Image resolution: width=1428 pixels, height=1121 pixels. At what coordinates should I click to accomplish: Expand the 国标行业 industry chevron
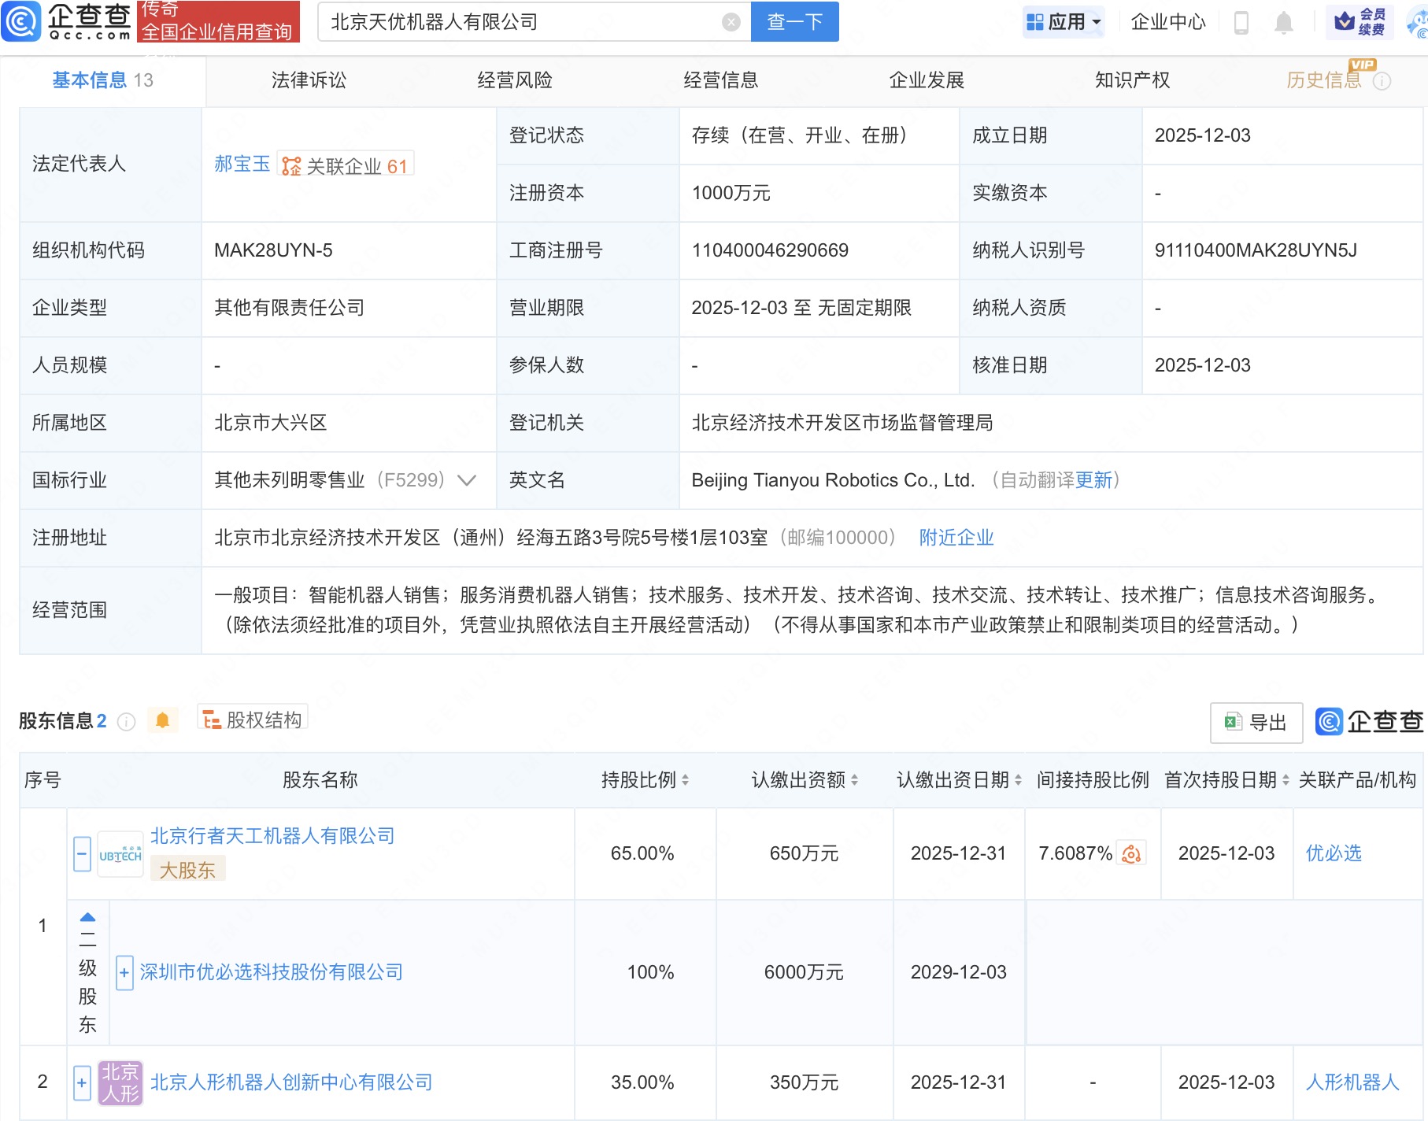tap(467, 480)
